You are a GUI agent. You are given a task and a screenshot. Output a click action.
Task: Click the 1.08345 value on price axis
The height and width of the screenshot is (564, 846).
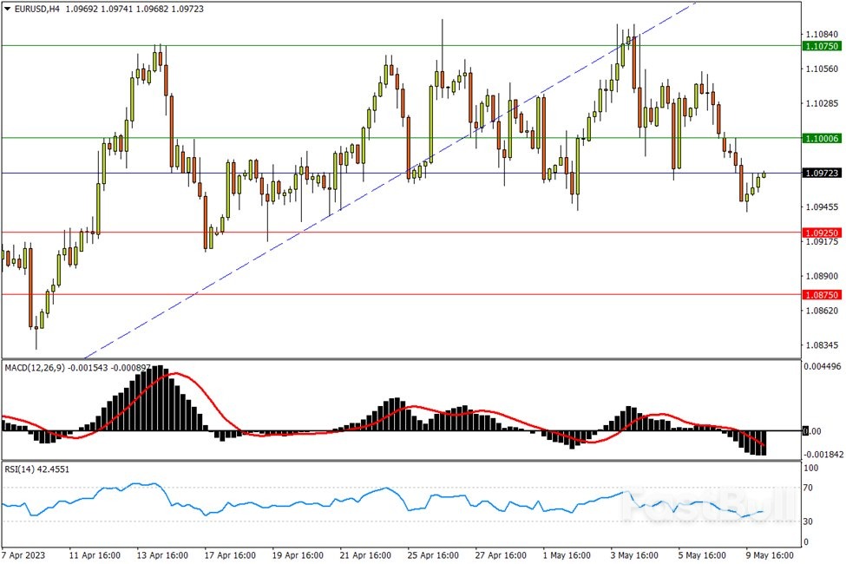tap(820, 345)
